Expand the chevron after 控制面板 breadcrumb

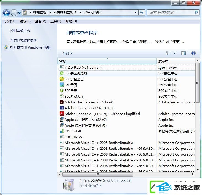(x=50, y=12)
